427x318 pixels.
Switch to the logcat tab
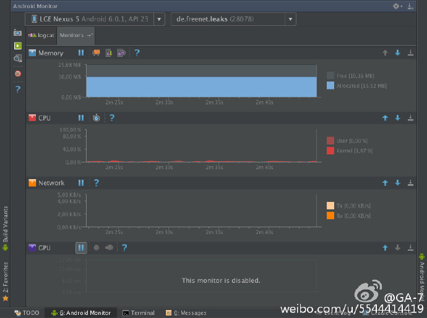click(41, 35)
